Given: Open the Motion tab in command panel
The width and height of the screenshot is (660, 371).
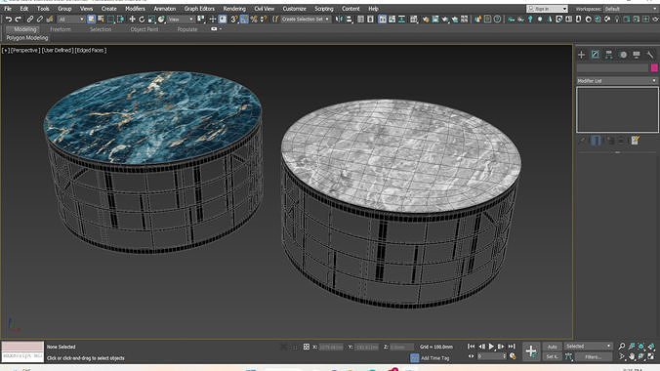Looking at the screenshot, I should pyautogui.click(x=623, y=55).
